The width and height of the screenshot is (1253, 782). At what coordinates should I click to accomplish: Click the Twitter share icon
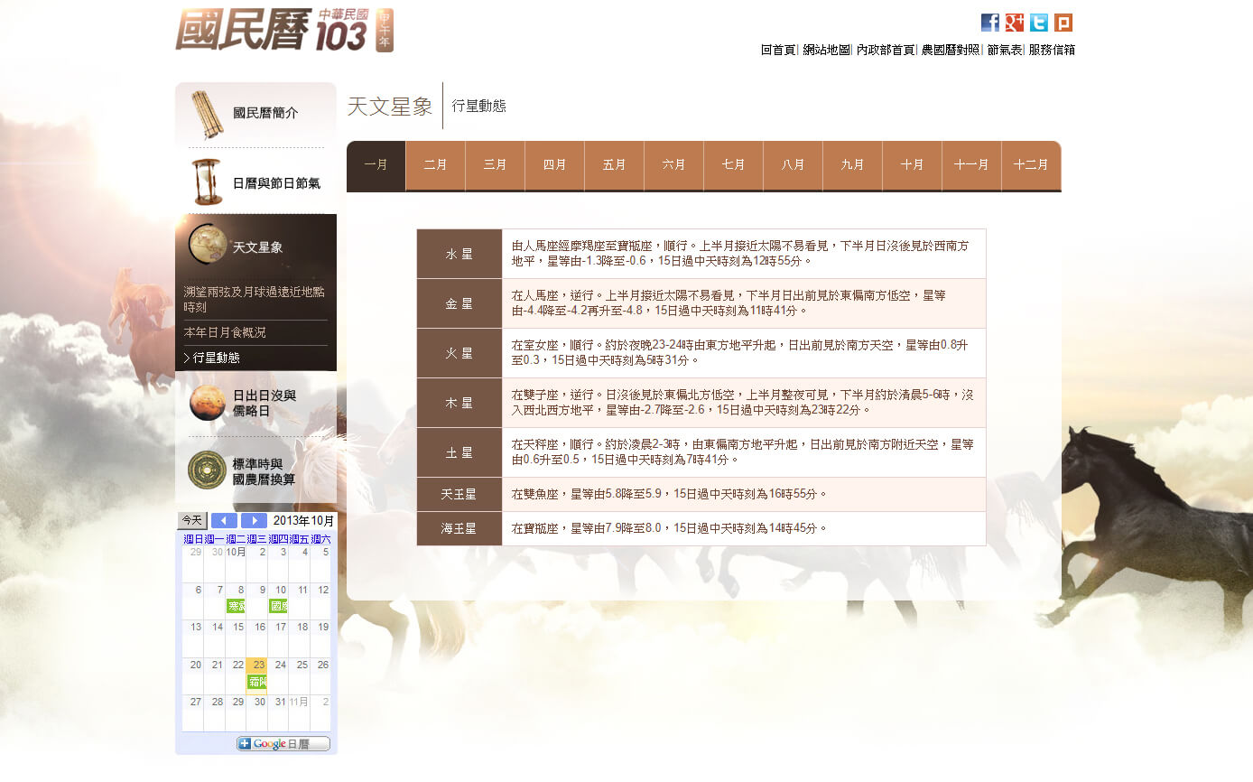pyautogui.click(x=1039, y=23)
